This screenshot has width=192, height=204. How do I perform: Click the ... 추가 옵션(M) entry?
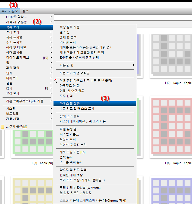pos(27,126)
